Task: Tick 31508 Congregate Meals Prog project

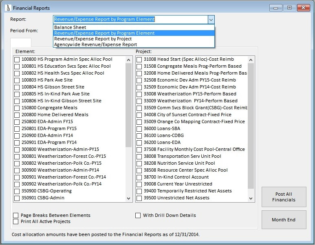Action: pos(139,66)
